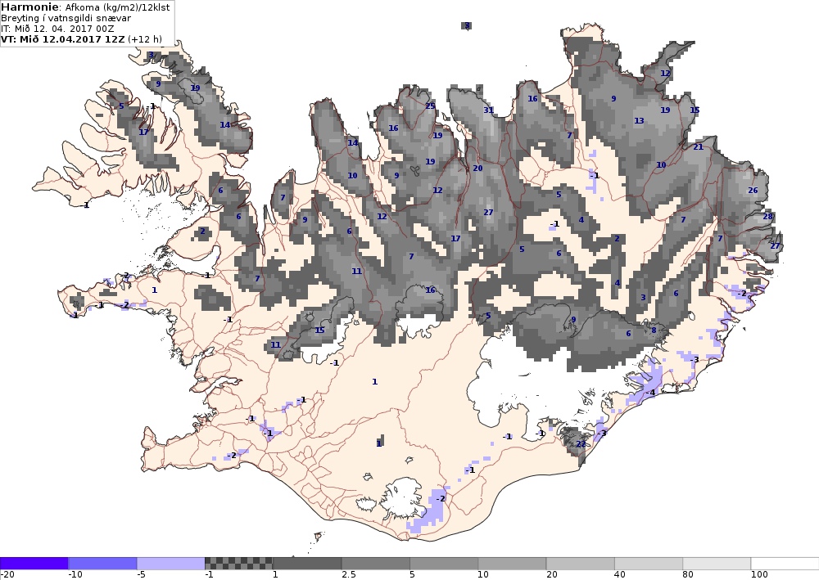819x580 pixels.
Task: Click the map value '21' in the northeast
Action: click(x=699, y=147)
